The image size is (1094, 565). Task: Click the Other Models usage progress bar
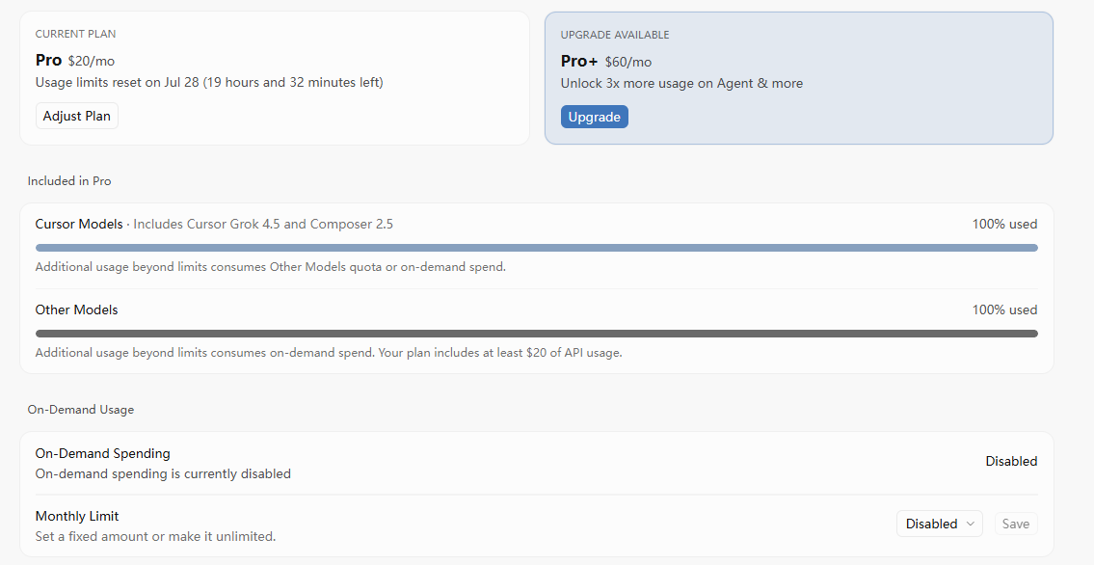[537, 334]
